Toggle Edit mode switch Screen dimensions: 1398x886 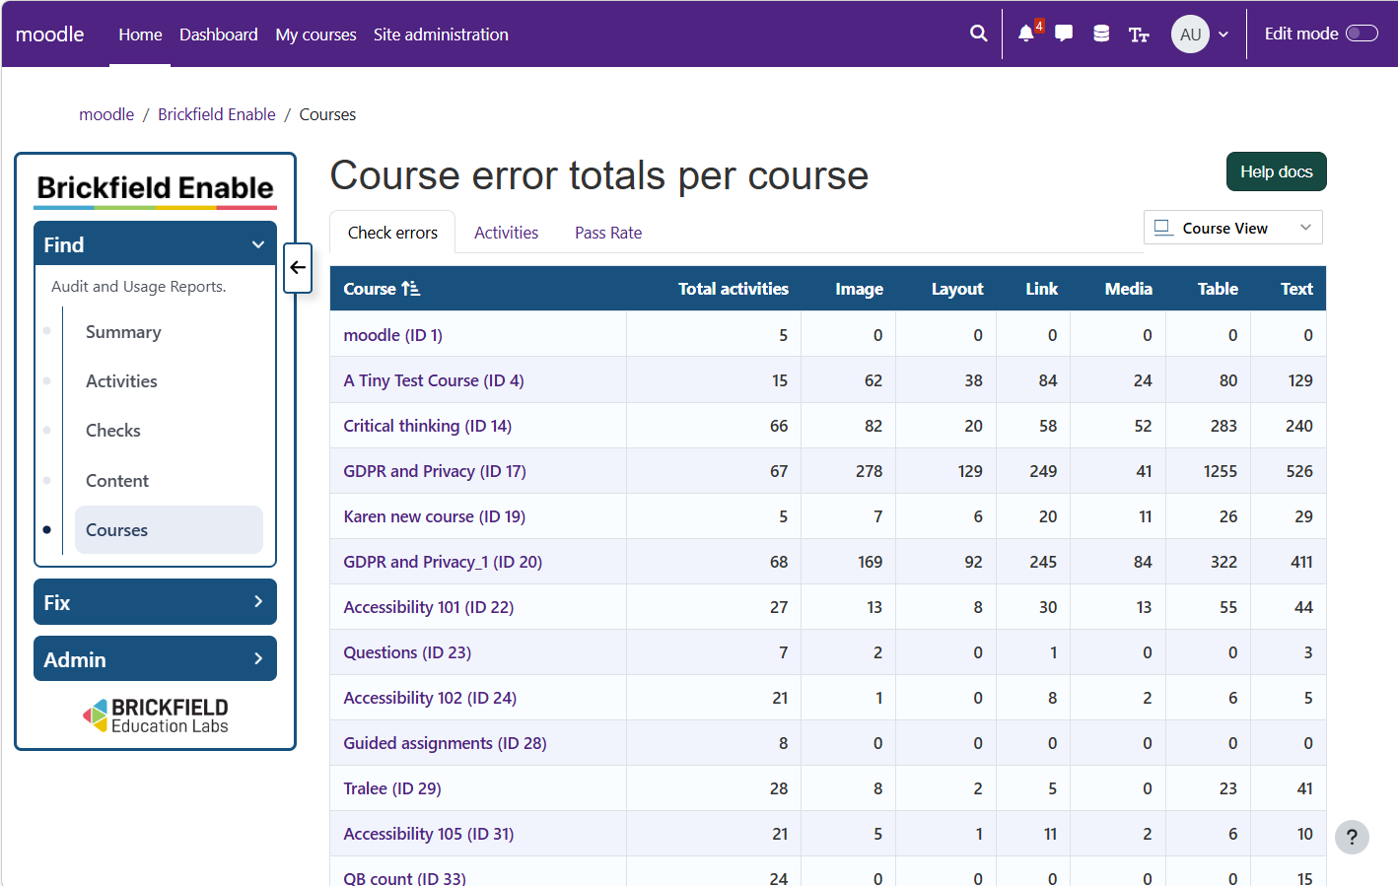pyautogui.click(x=1362, y=34)
